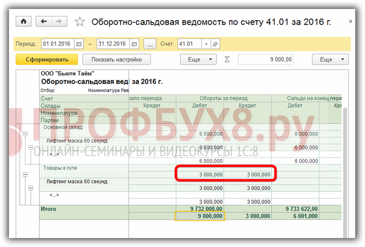Viewport: 365px width, 247px height.
Task: Click the sigma sum icon
Action: click(227, 59)
